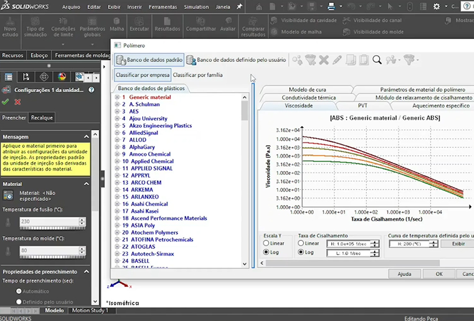Open the Ferramentas menu
The width and height of the screenshot is (474, 321).
[163, 7]
